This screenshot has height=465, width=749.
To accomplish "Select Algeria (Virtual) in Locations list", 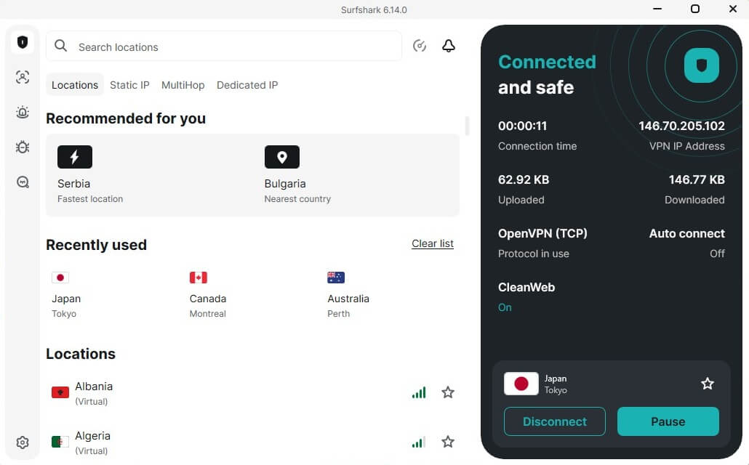I will tap(252, 442).
